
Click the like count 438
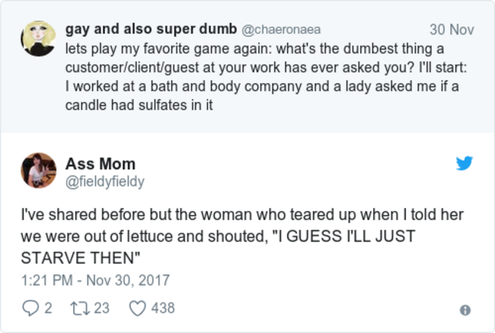[163, 308]
